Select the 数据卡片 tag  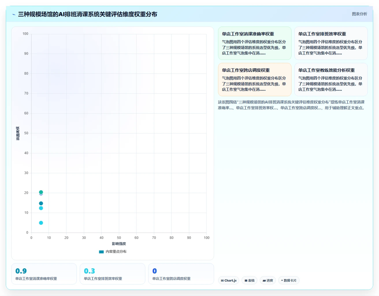coord(289,280)
